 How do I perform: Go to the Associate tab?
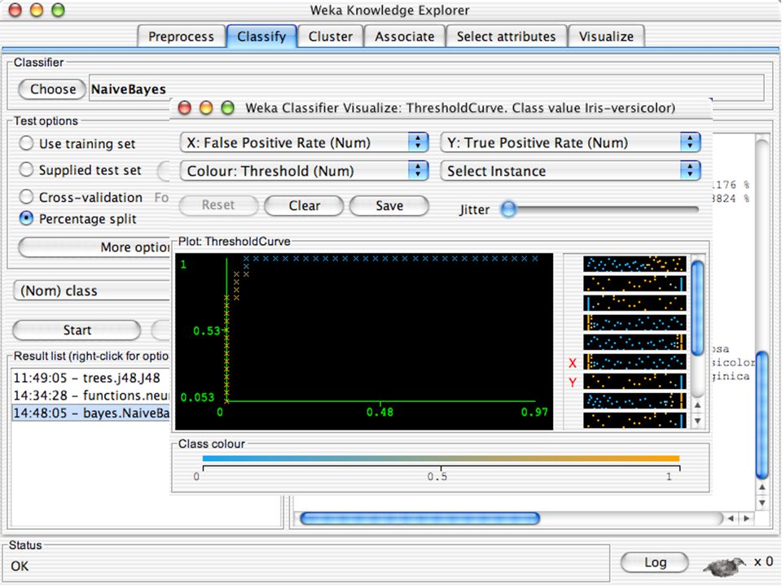405,37
